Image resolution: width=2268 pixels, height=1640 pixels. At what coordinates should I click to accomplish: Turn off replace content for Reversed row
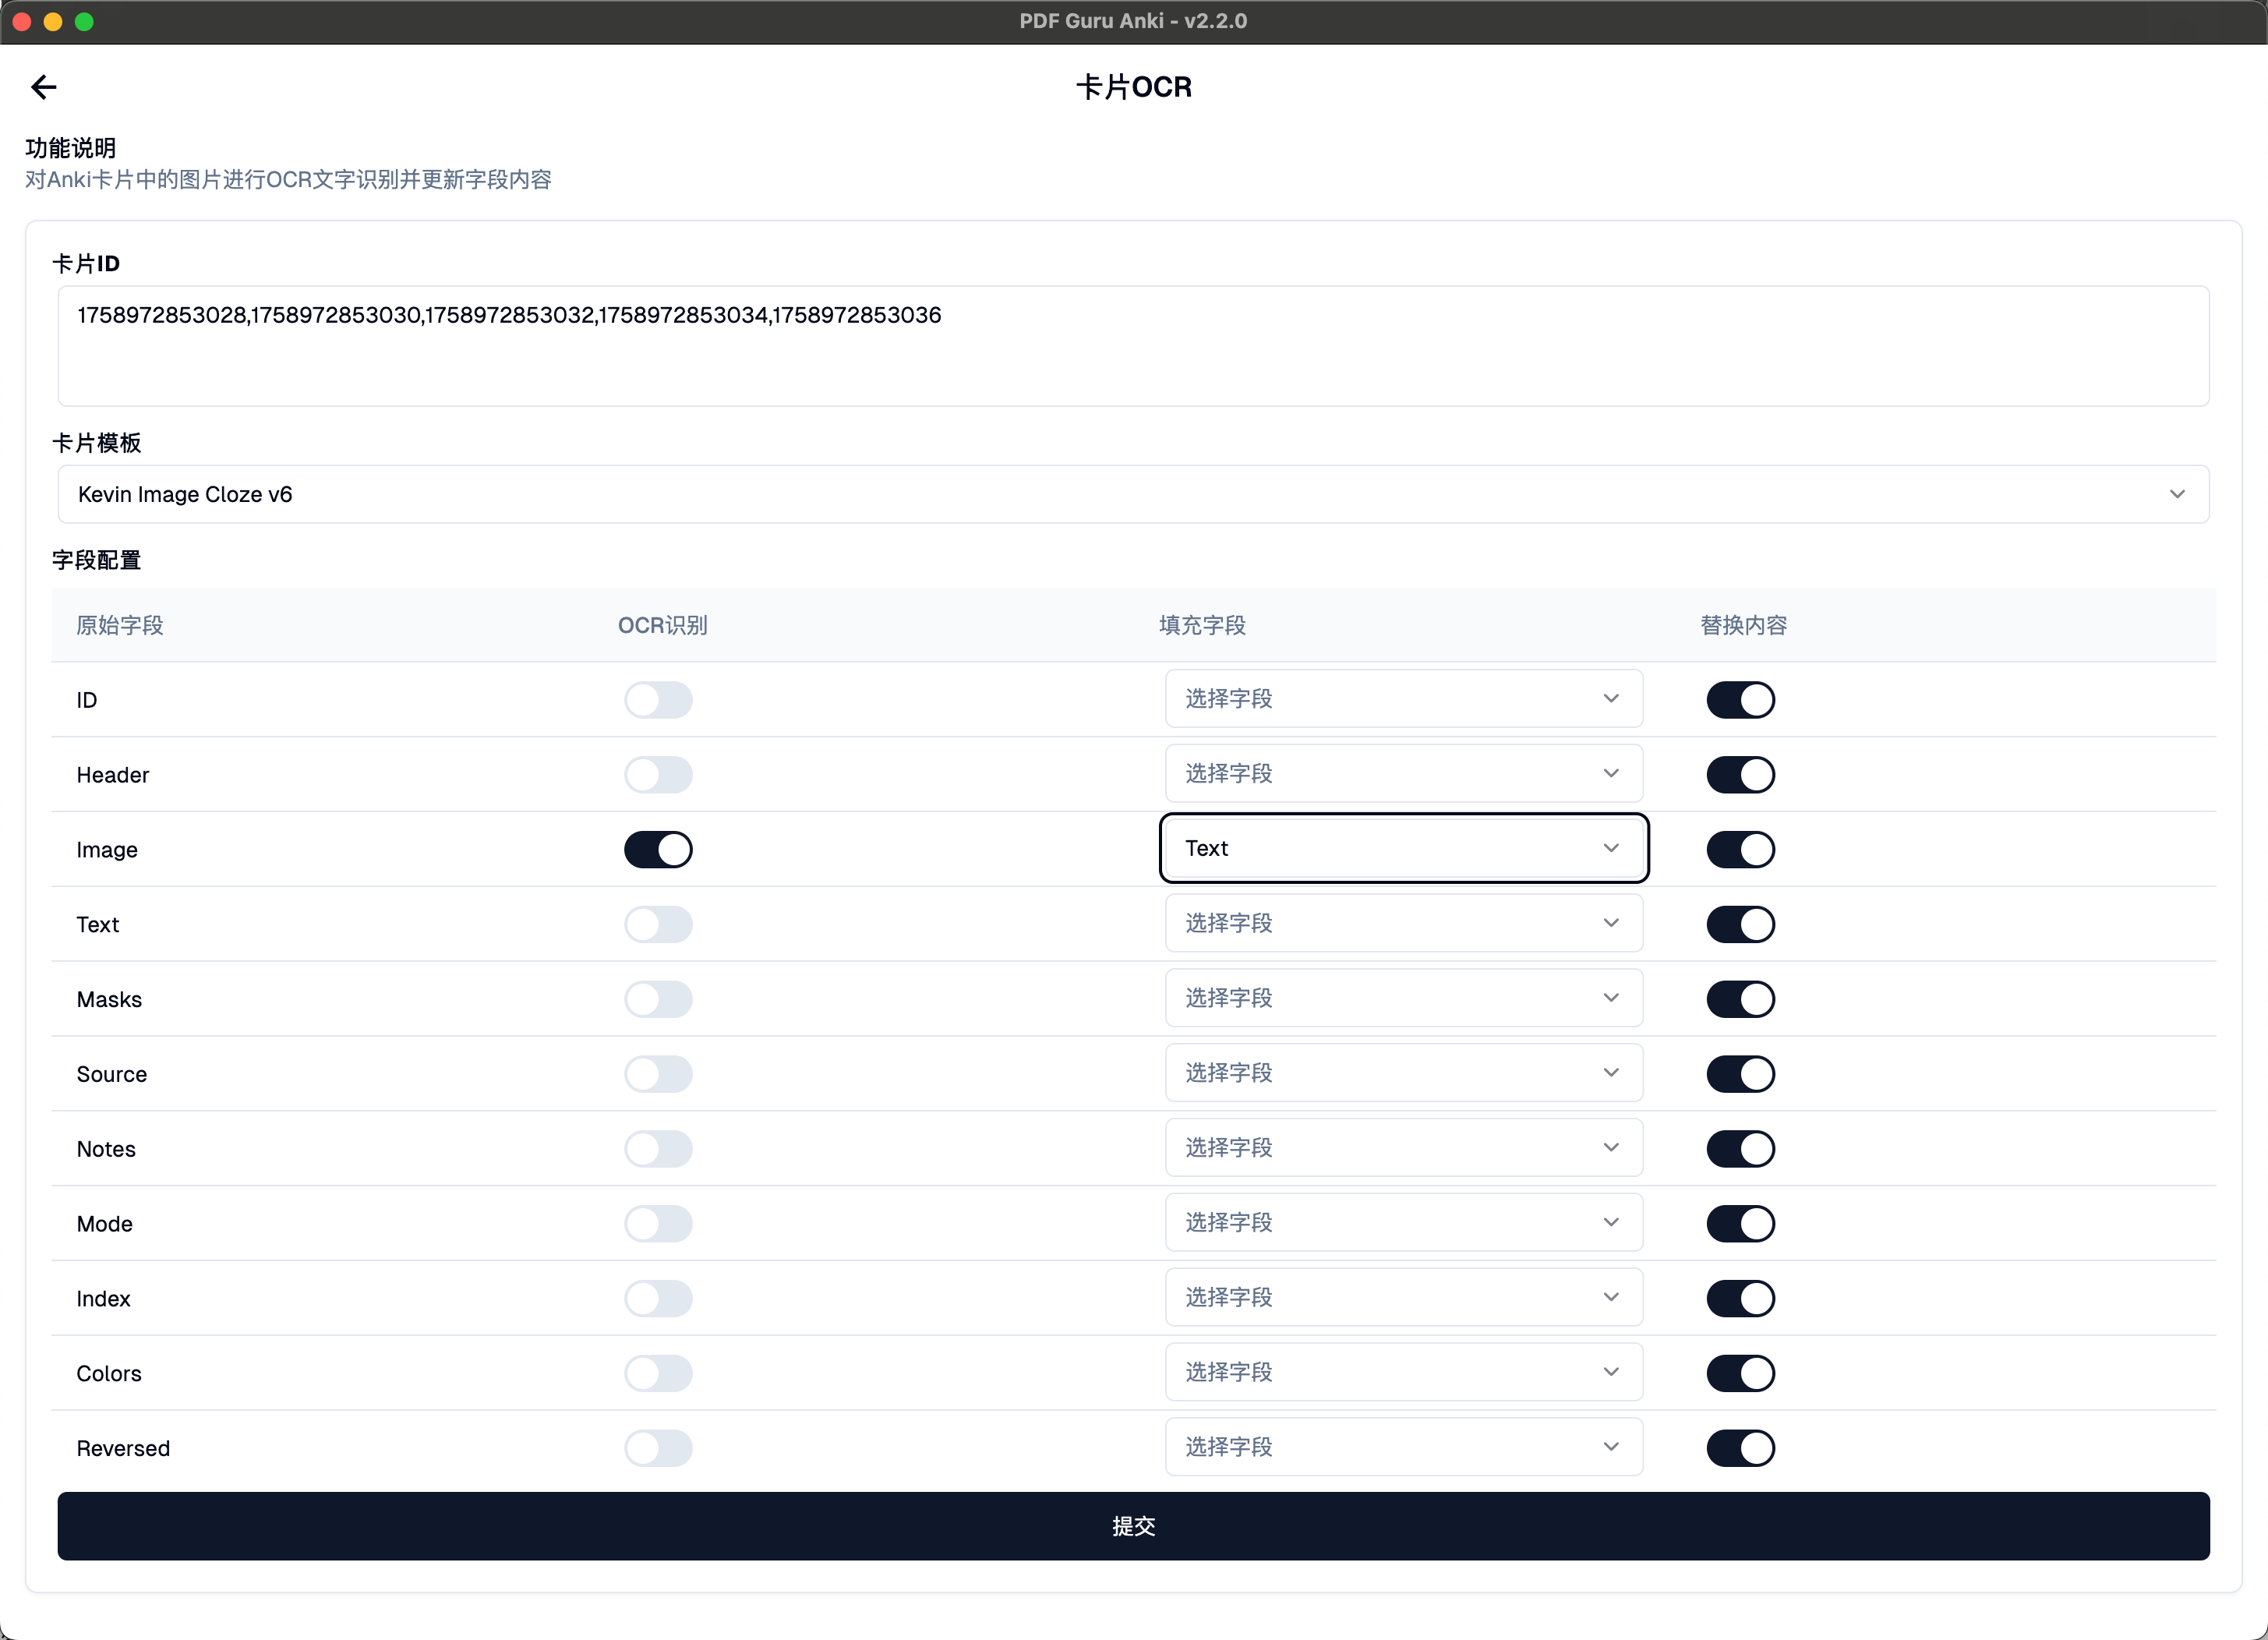[1740, 1448]
